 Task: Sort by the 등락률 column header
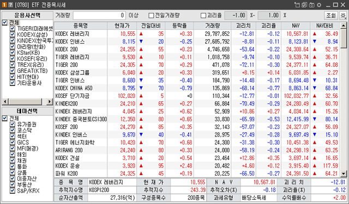pos(179,26)
